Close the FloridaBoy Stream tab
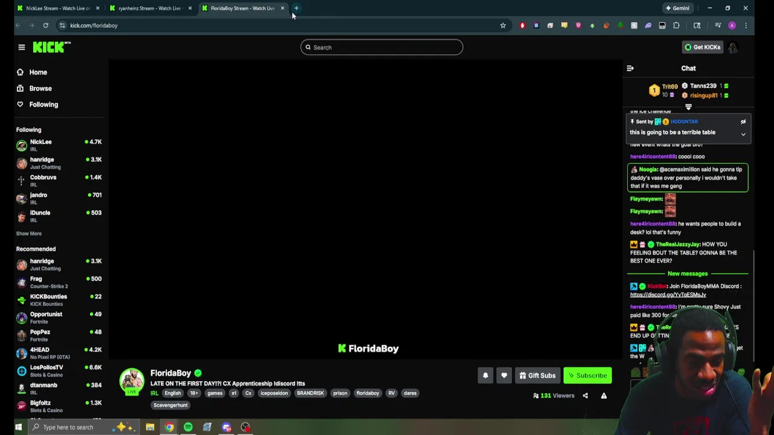The width and height of the screenshot is (774, 435). coord(282,8)
